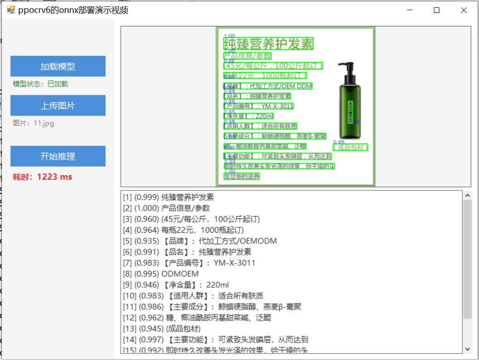Click the OCR result preview image
Viewport: 479px width, 360px height.
[295, 106]
